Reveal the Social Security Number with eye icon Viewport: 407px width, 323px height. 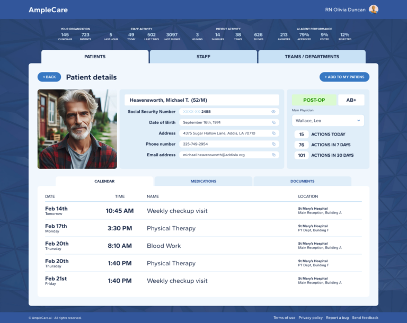(273, 112)
